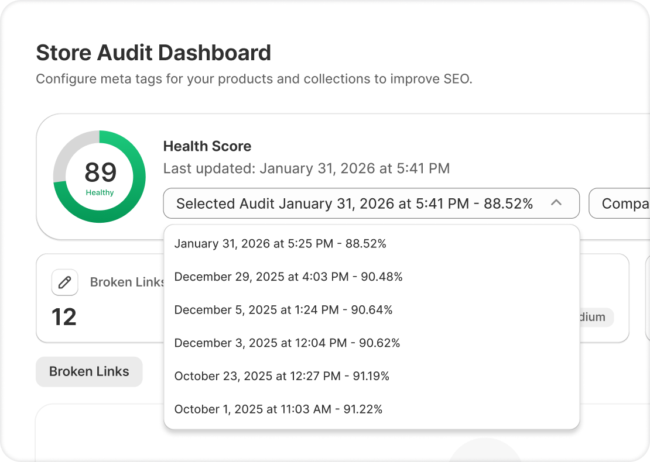650x462 pixels.
Task: Select October 1, 2025 at 11:03 AM audit
Action: tap(278, 409)
